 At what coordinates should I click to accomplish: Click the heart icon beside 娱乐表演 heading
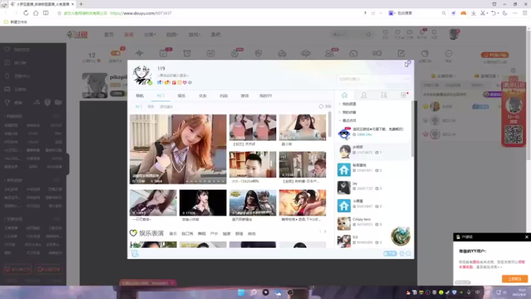133,233
